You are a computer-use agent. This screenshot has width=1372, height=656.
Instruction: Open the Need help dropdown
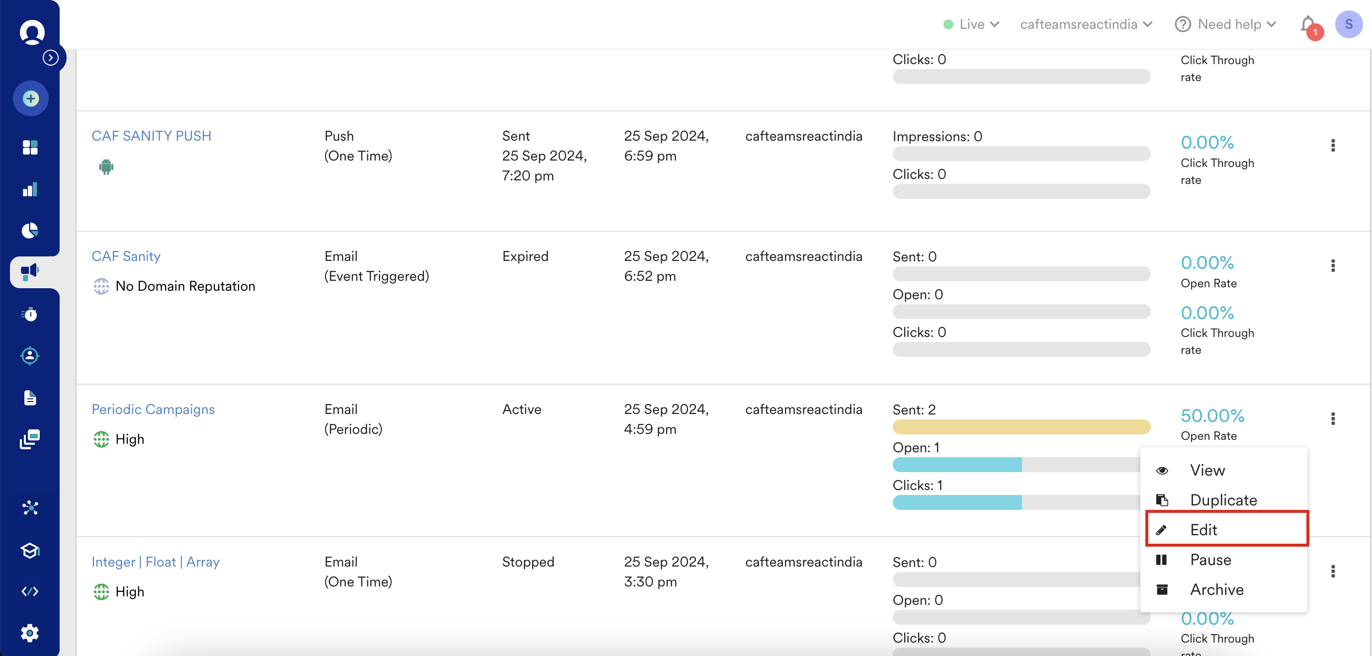click(1225, 24)
